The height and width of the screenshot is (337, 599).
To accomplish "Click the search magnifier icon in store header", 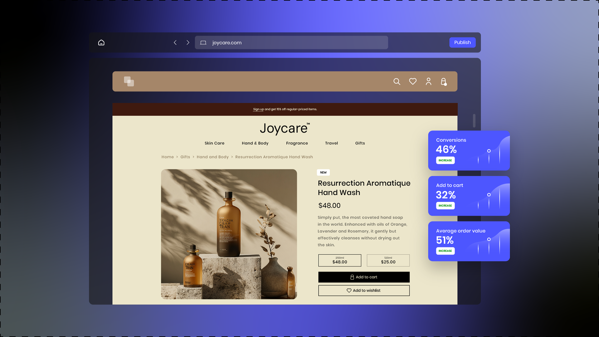I will tap(397, 81).
